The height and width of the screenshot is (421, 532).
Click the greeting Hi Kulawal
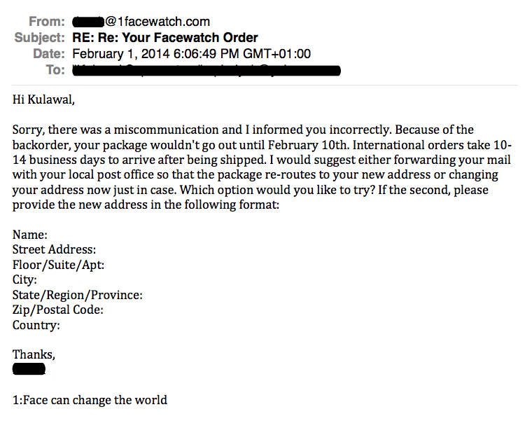click(43, 99)
